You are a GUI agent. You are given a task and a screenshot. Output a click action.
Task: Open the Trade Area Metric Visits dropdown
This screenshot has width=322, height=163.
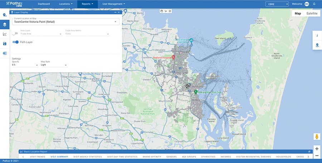click(x=87, y=34)
